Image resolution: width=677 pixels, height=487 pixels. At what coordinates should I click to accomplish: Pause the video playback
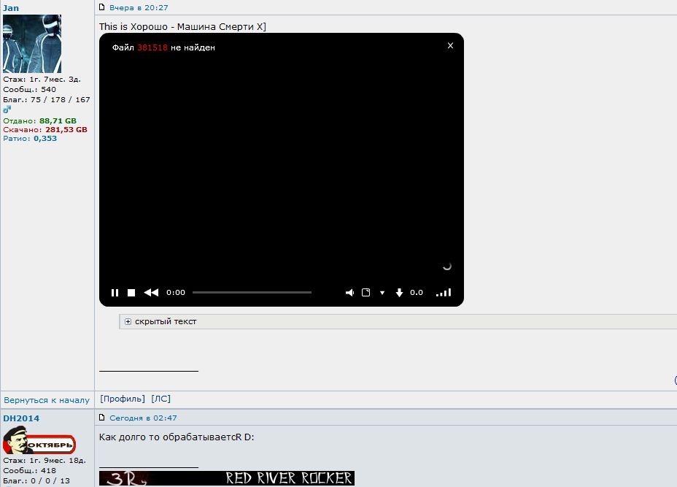click(x=115, y=292)
